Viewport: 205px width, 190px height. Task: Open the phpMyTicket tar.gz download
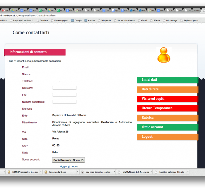133,172
